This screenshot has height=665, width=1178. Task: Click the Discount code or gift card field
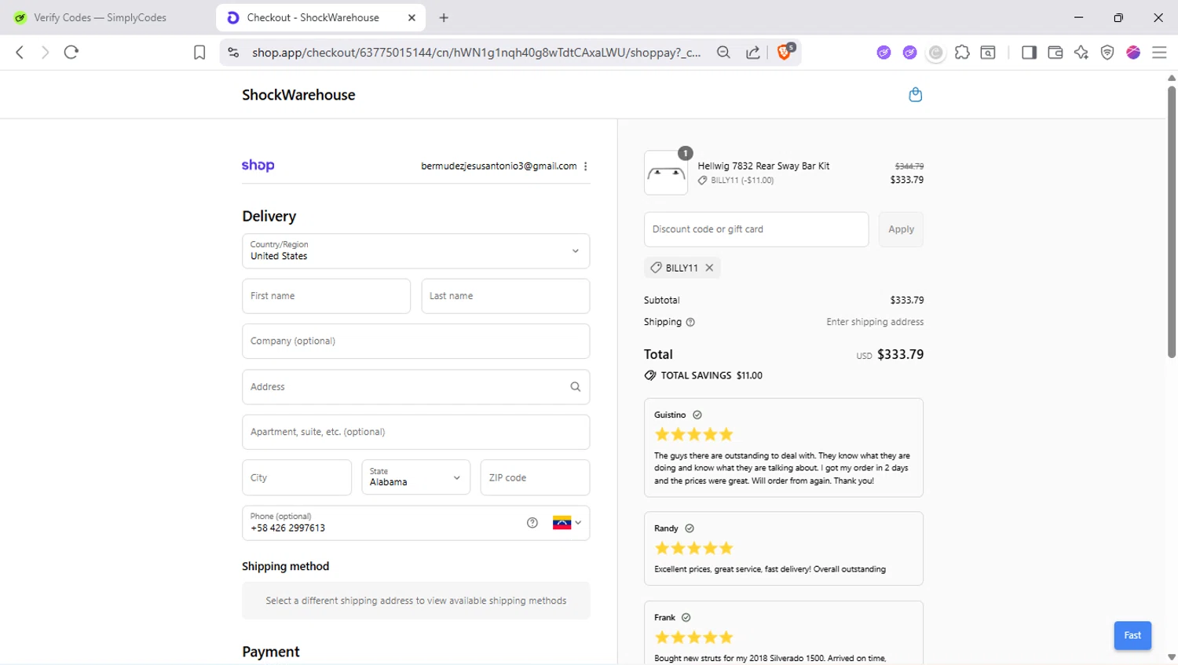pos(755,229)
